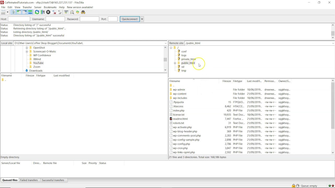The height and width of the screenshot is (188, 335).
Task: Toggle message log display
Action: pos(14,12)
